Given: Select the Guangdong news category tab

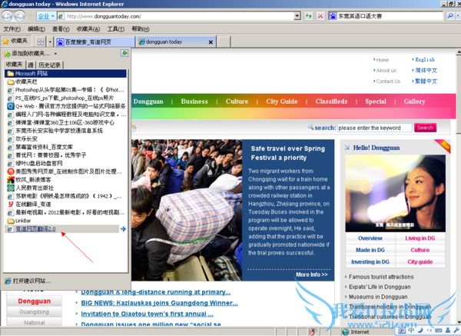Looking at the screenshot, I should (35, 312).
